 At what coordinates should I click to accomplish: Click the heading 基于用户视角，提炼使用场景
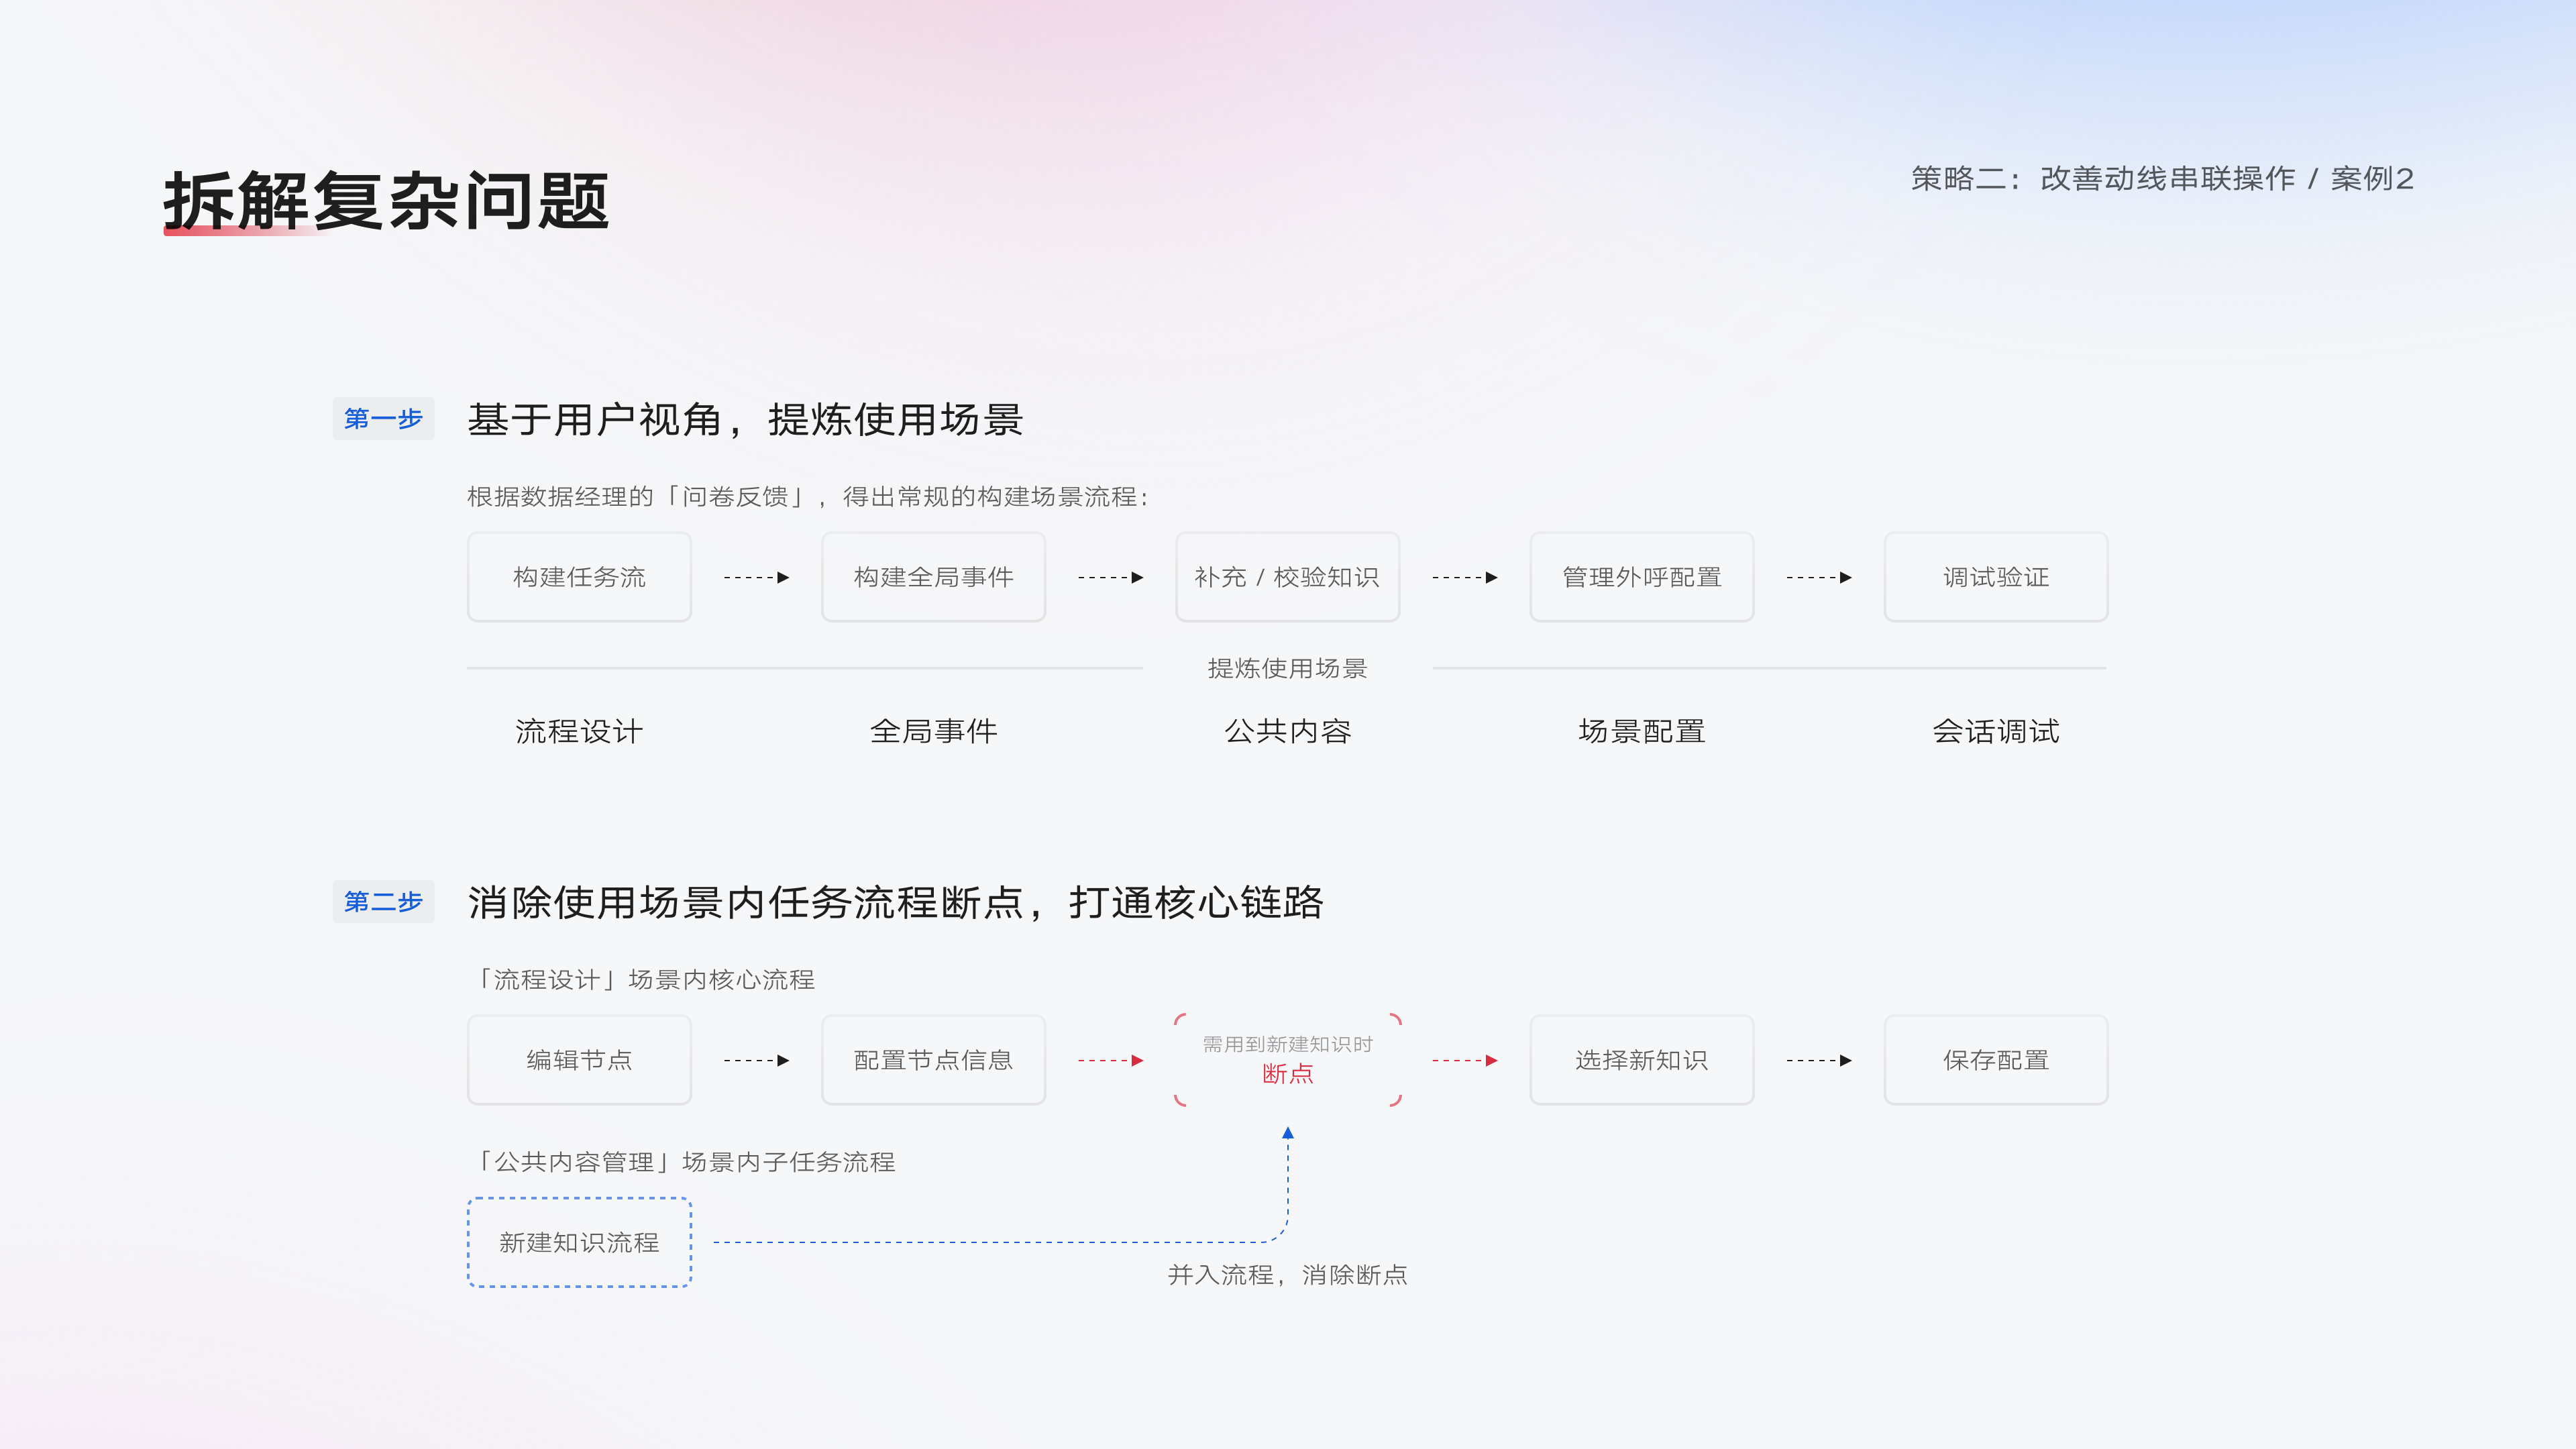point(745,419)
